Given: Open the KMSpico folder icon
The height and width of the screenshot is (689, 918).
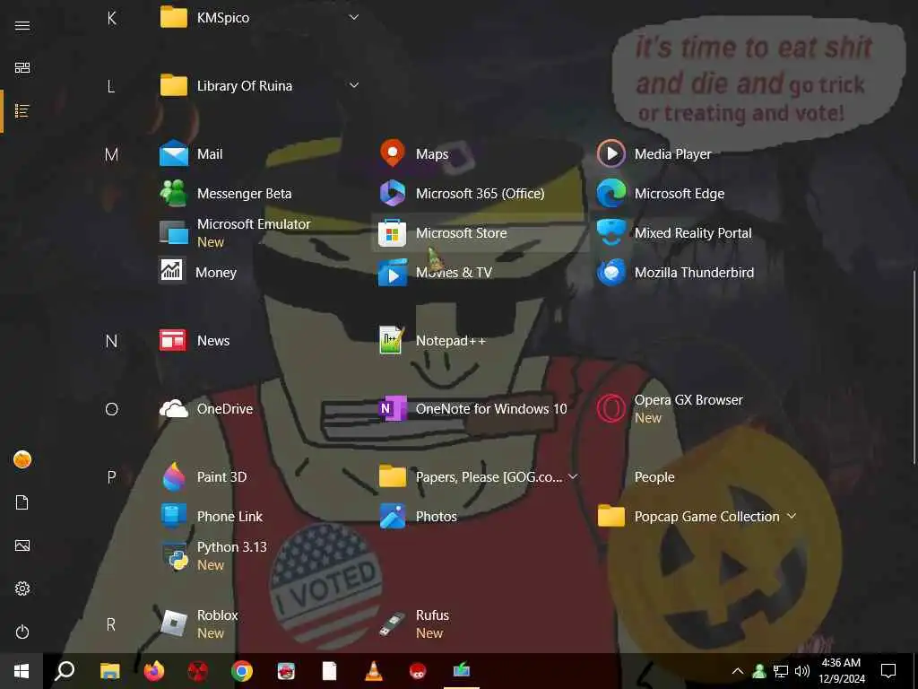Looking at the screenshot, I should click(x=174, y=18).
